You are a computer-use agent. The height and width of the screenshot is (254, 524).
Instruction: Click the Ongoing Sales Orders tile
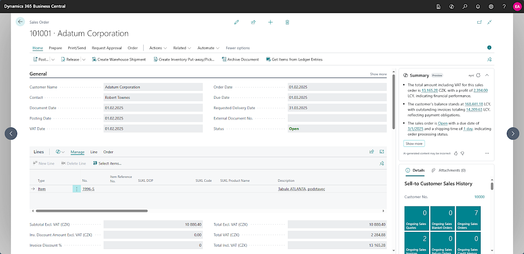pyautogui.click(x=468, y=218)
